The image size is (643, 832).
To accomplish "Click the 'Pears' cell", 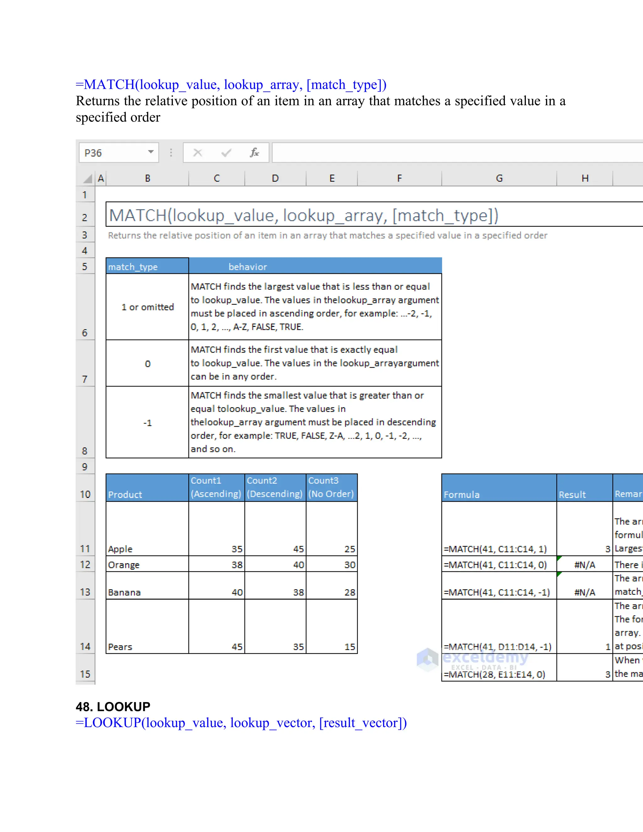I will tap(148, 627).
